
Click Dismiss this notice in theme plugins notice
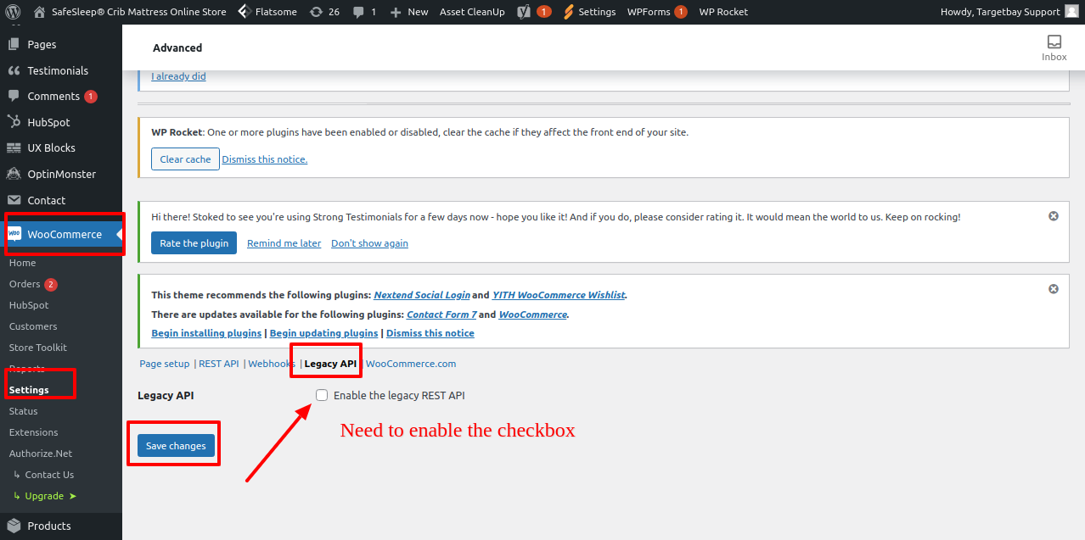(x=430, y=333)
